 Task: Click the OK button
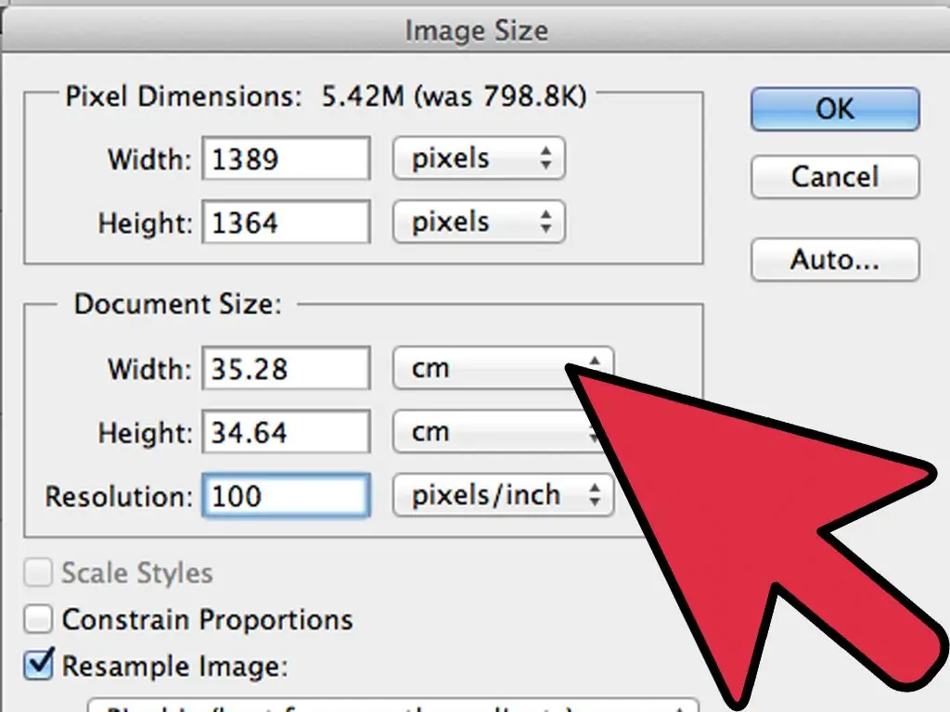[x=835, y=109]
